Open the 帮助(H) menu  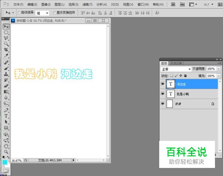pyautogui.click(x=158, y=5)
